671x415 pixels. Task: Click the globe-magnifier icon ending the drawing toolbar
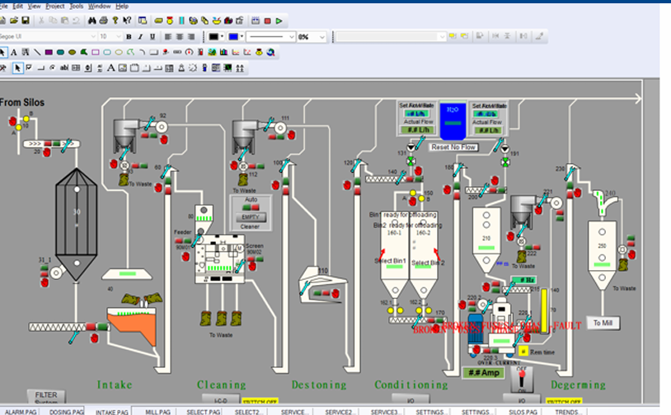270,52
